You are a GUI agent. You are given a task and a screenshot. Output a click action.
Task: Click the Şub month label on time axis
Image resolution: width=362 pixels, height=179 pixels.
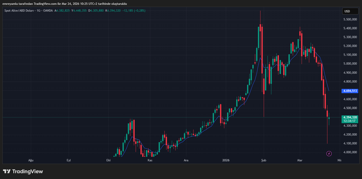pyautogui.click(x=264, y=160)
